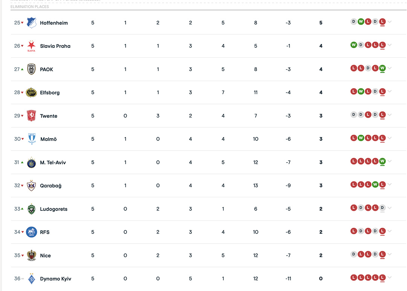Click the Hoffenheim club crest
Screen dimensions: 407x291
click(x=31, y=23)
